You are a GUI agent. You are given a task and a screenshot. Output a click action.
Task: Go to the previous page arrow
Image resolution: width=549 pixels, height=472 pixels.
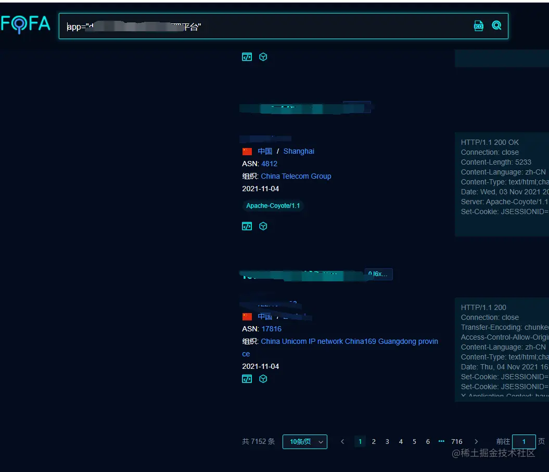pos(342,441)
